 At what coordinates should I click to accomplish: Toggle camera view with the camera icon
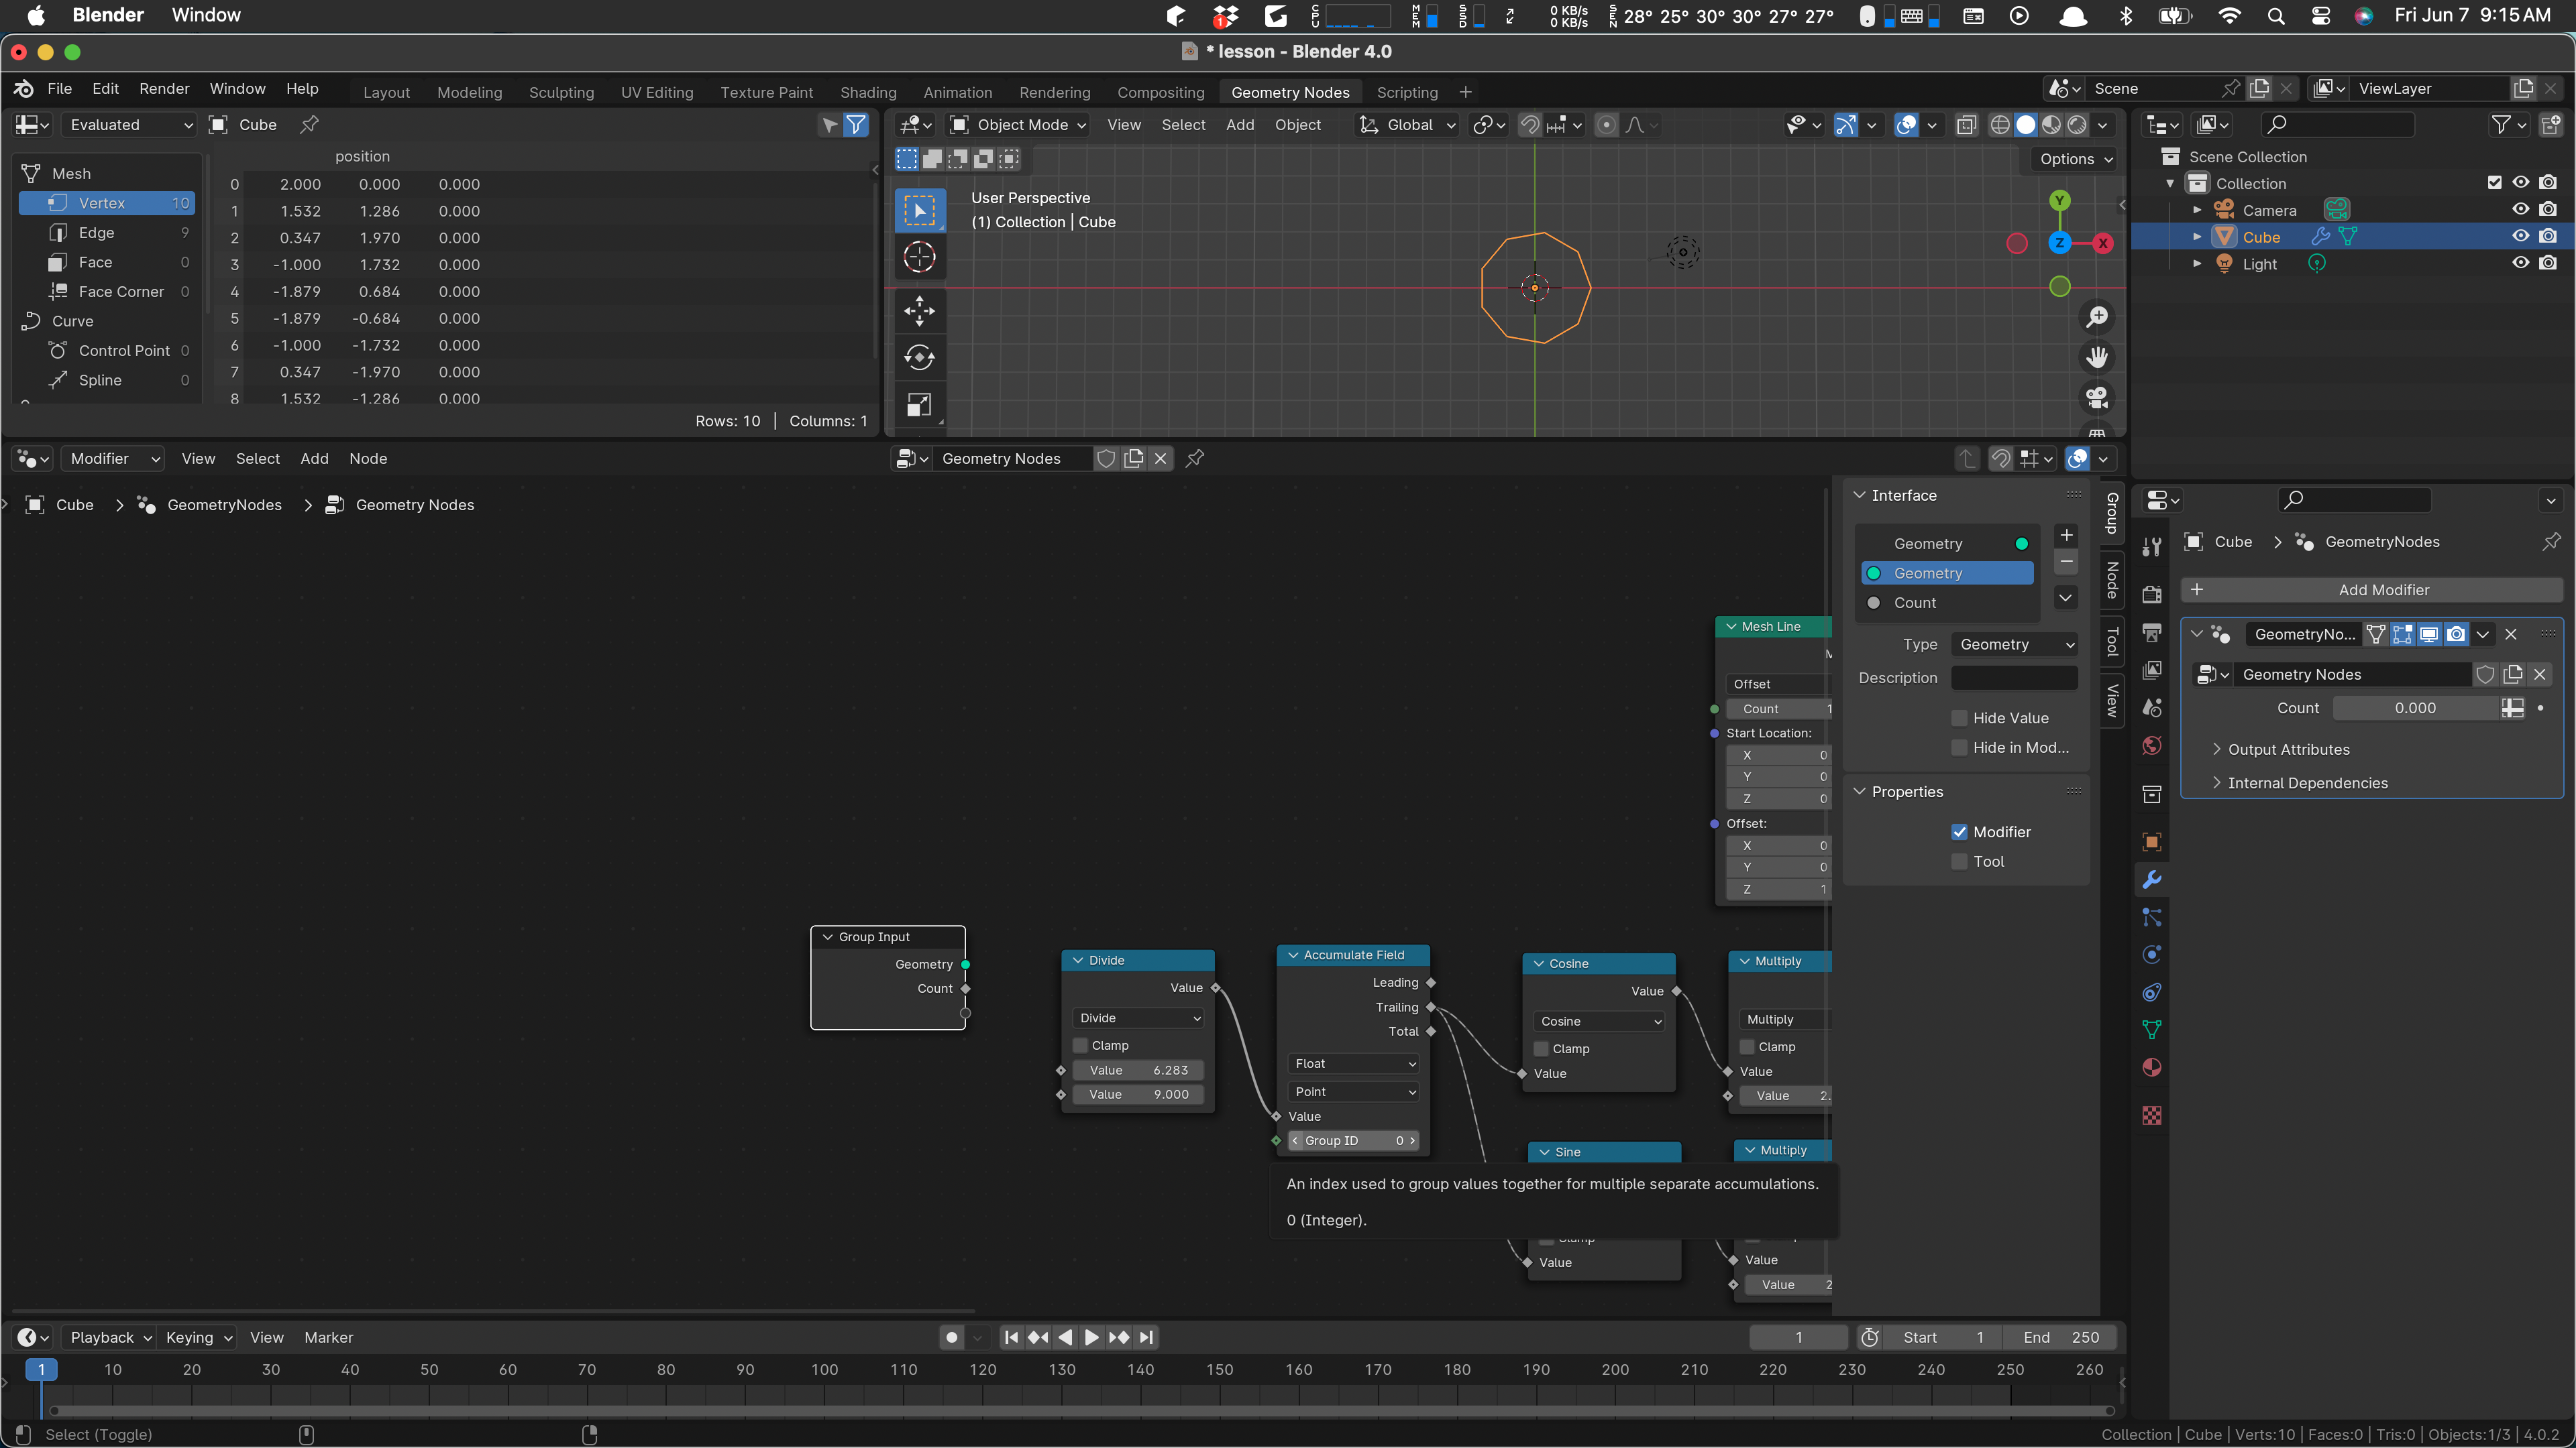(x=2097, y=397)
